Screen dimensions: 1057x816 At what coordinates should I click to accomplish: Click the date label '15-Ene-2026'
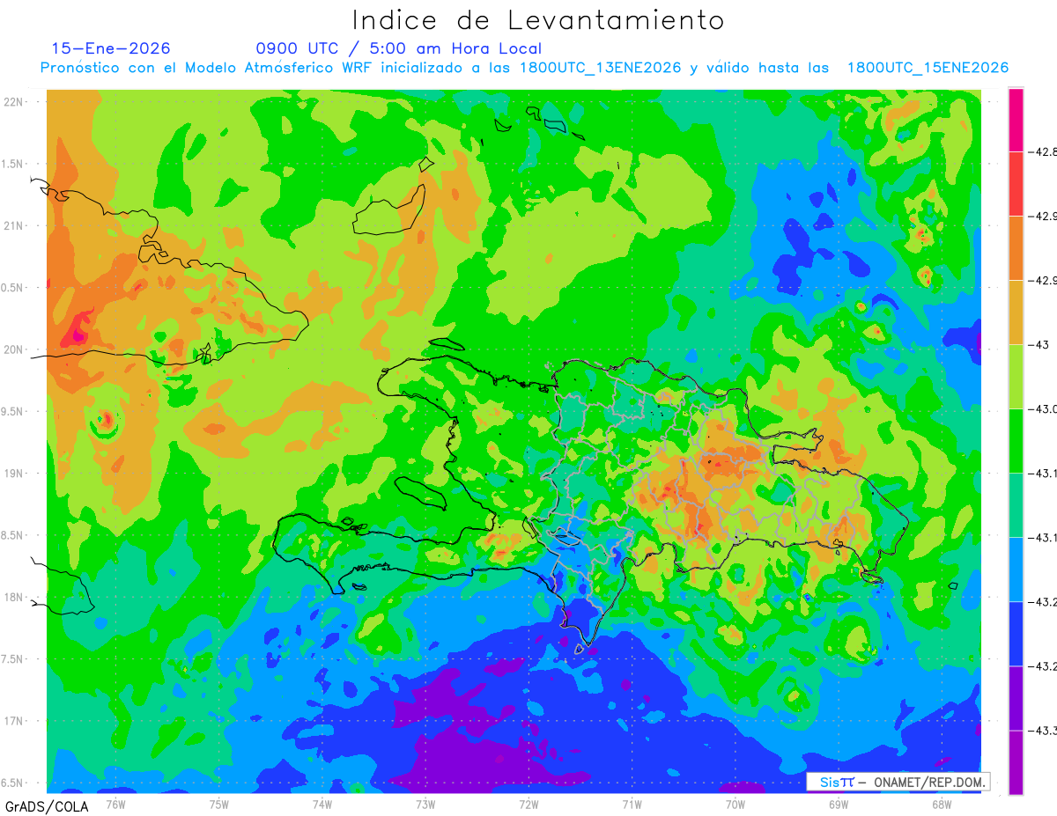110,48
